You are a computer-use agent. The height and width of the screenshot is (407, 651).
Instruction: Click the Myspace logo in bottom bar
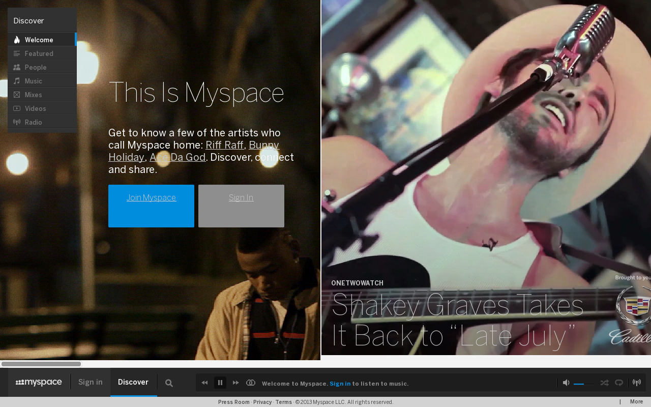click(x=39, y=383)
